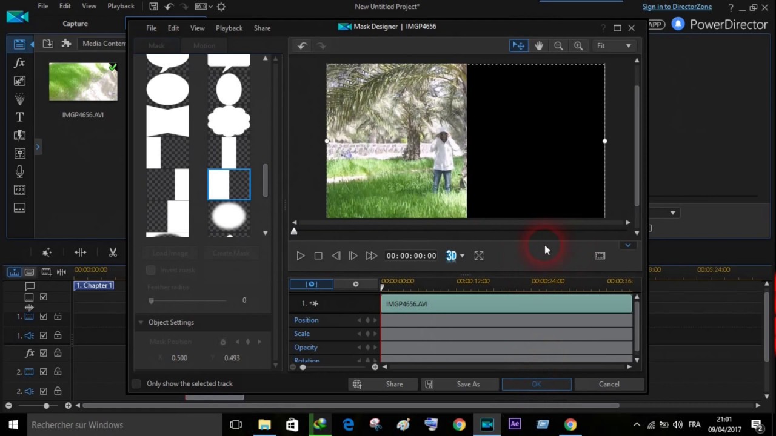Click the save project disk icon
The height and width of the screenshot is (436, 776).
point(153,7)
